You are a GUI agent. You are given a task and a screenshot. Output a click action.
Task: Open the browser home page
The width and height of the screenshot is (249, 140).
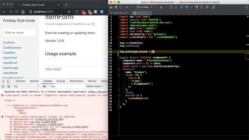pyautogui.click(x=23, y=12)
